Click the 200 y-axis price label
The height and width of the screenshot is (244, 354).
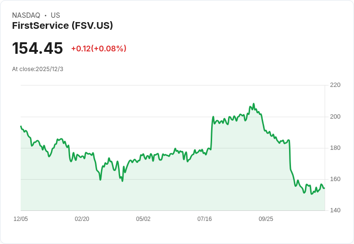[x=335, y=117]
